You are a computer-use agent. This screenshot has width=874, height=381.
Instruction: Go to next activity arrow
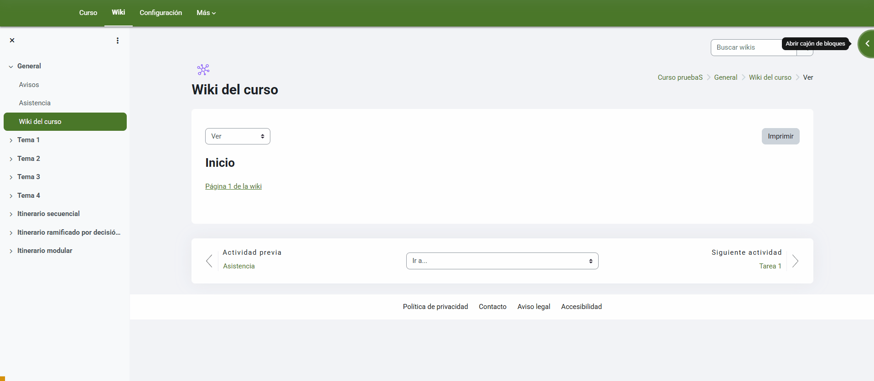(x=795, y=261)
